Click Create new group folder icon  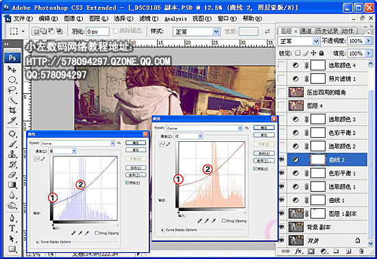pyautogui.click(x=336, y=251)
